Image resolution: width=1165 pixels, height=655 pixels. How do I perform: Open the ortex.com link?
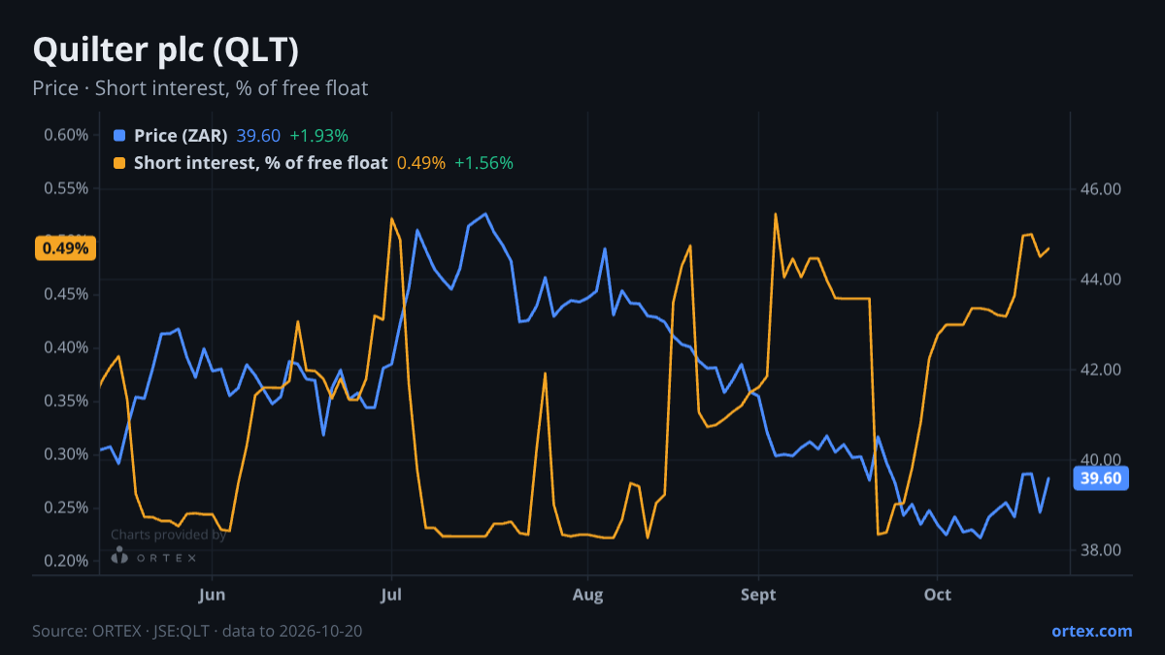pos(1091,631)
